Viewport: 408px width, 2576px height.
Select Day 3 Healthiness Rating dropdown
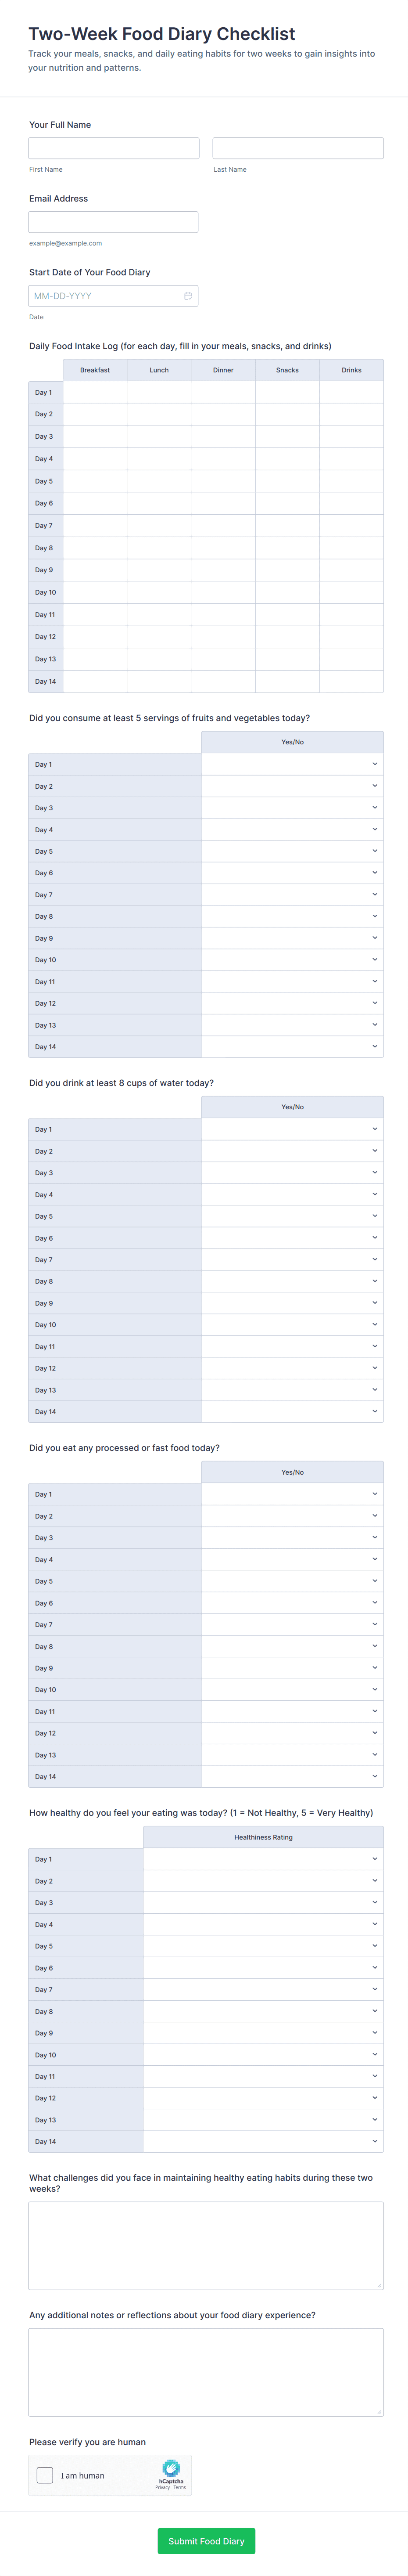pos(263,1903)
